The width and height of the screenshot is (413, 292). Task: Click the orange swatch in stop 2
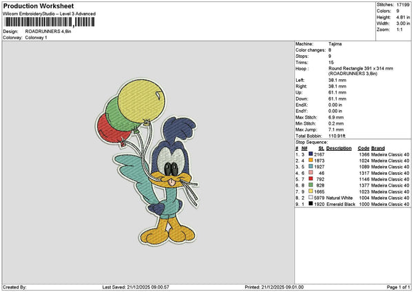coord(311,160)
